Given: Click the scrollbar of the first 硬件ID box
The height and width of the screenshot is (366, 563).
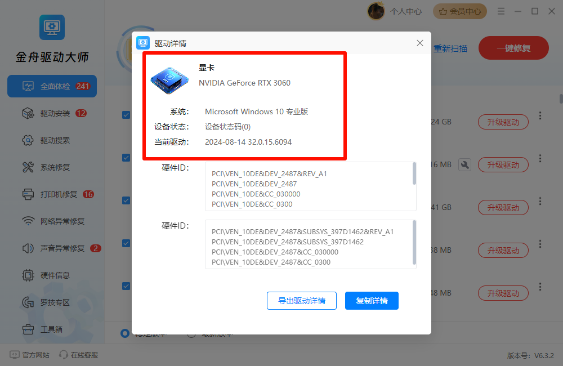Looking at the screenshot, I should 414,173.
